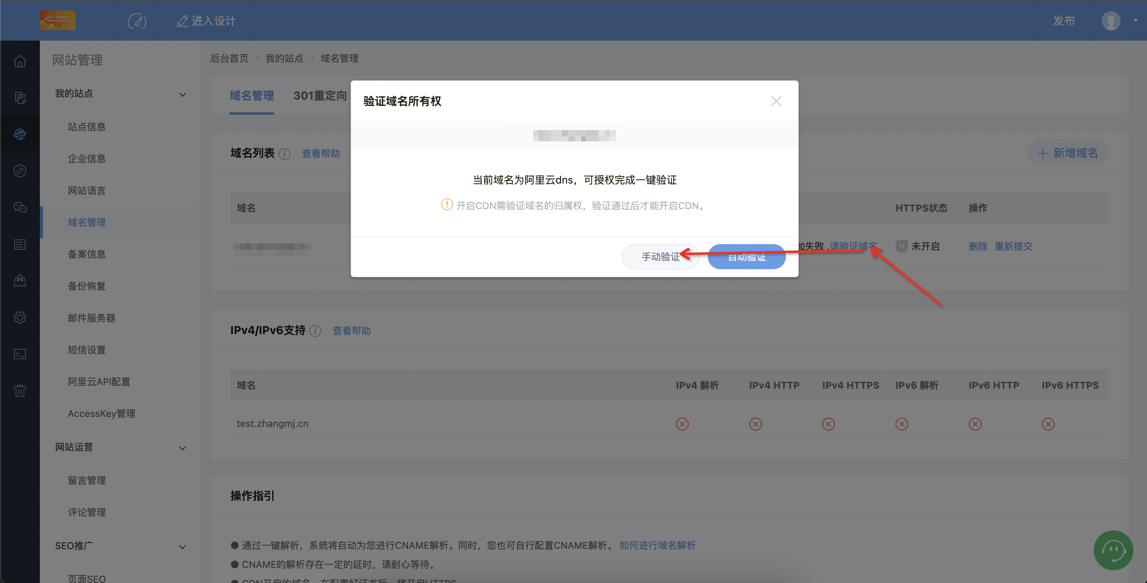Open AccessKey管理 in the sidebar menu
The width and height of the screenshot is (1147, 583).
(102, 414)
